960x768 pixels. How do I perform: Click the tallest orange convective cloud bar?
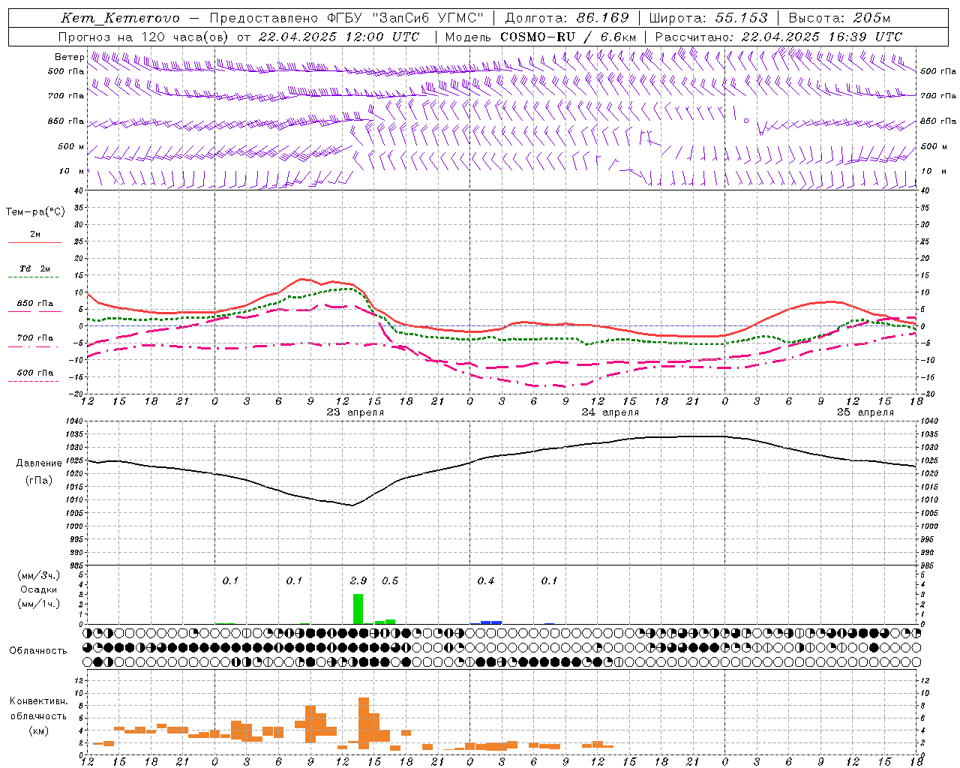click(x=364, y=724)
